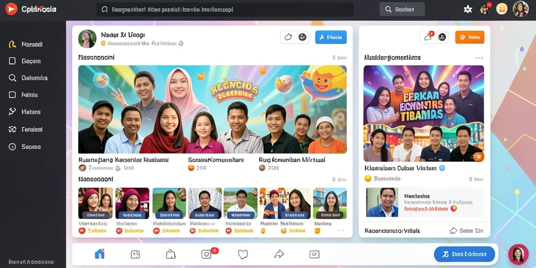Open the thumbnail of two women, one in maroon beanie
This screenshot has width=536, height=268.
click(95, 203)
